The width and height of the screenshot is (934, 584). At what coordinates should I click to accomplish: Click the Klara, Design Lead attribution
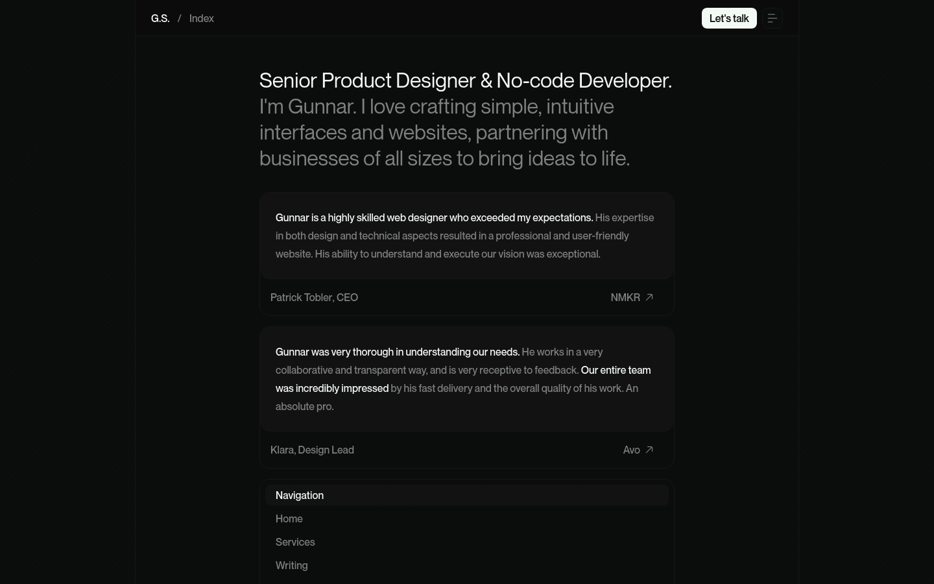click(312, 450)
